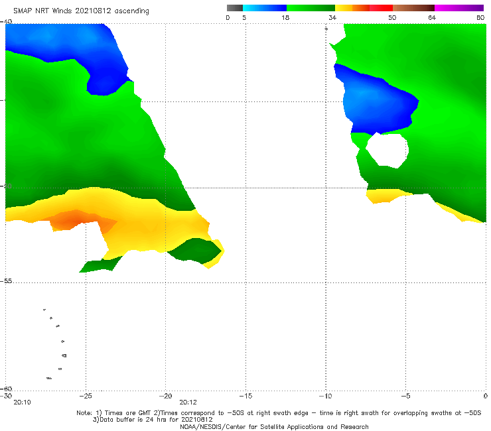
Task: Click longitude axis label '-5'
Action: 405,396
